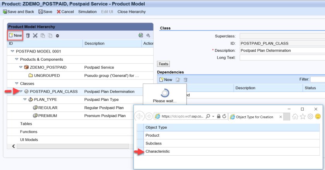325x170 pixels.
Task: Click the delete icon in Dependencies toolbar
Action: click(x=186, y=80)
